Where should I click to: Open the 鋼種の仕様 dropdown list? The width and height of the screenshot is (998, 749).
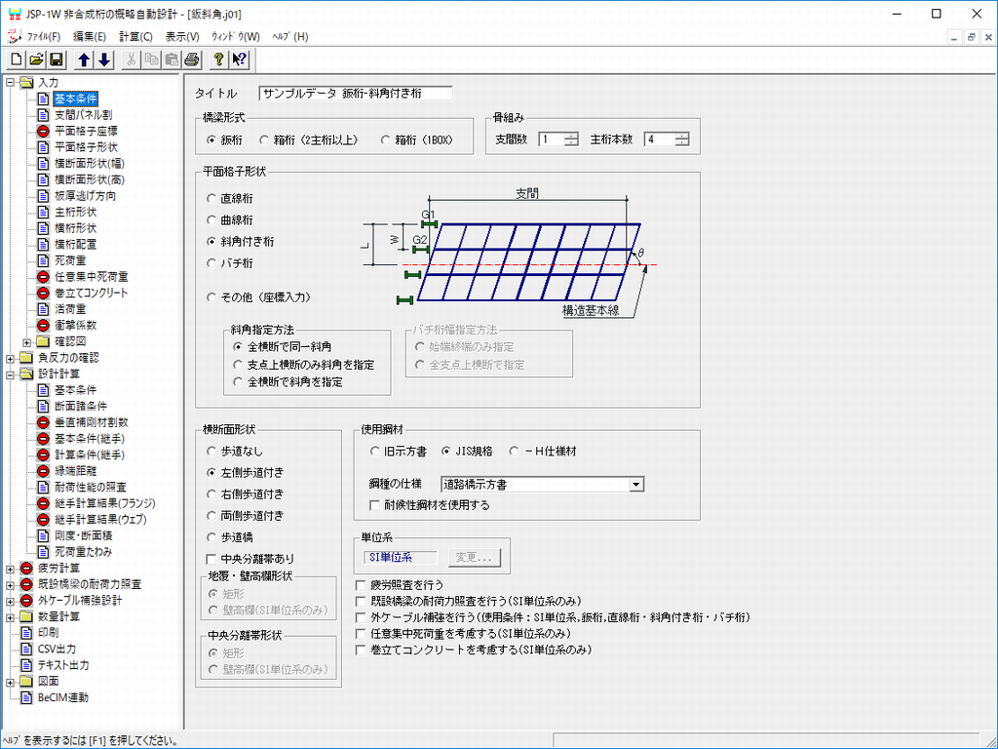[x=635, y=484]
